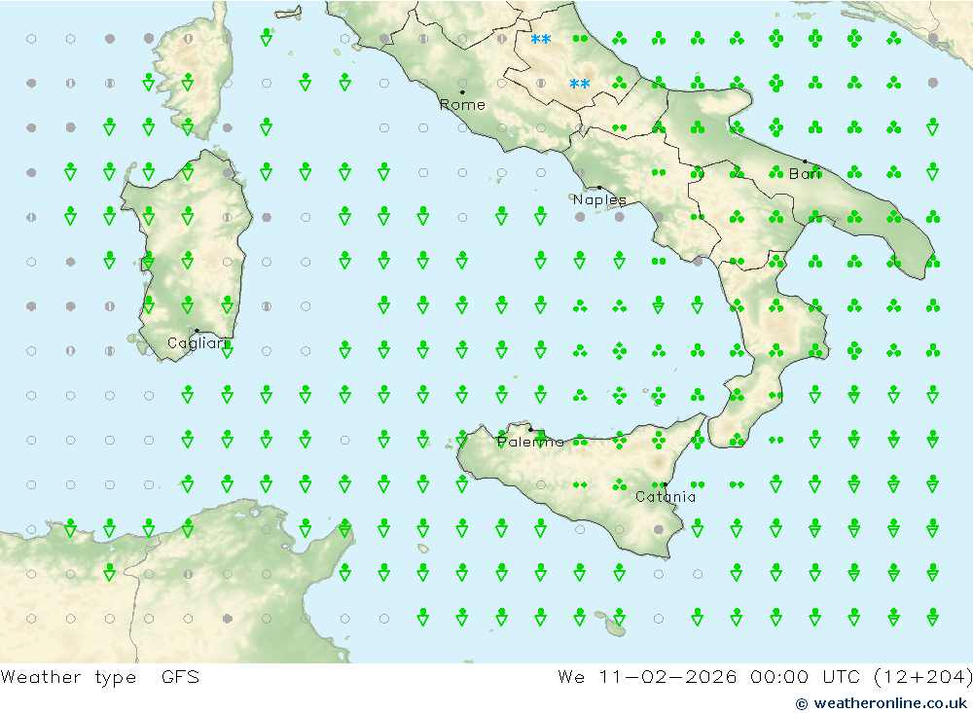Click the green shower symbol overlapping Cagliari label
The image size is (973, 713).
coord(227,350)
